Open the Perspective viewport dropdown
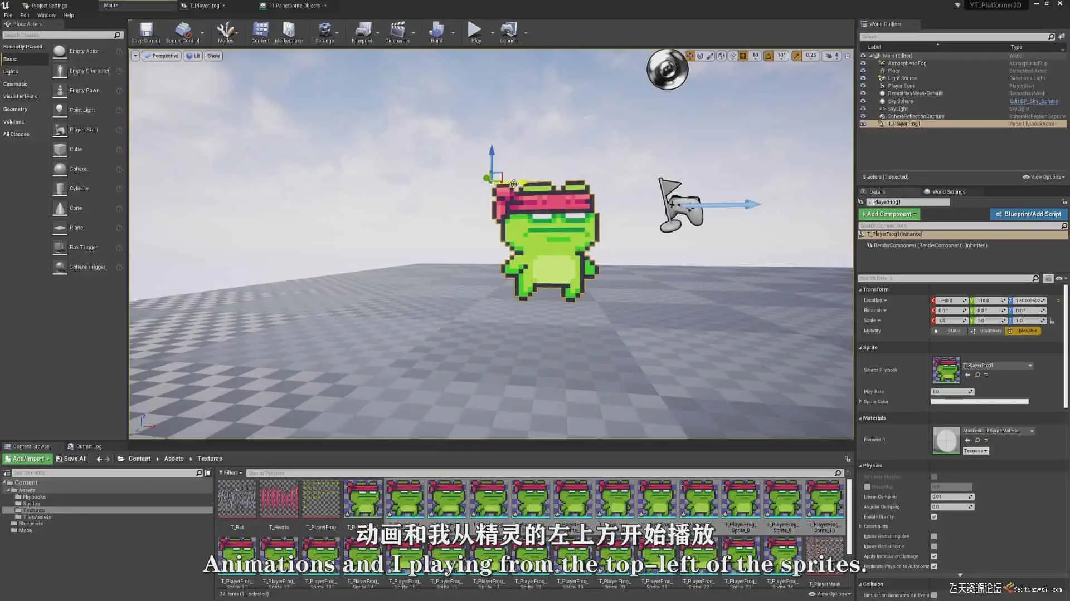 click(x=162, y=56)
